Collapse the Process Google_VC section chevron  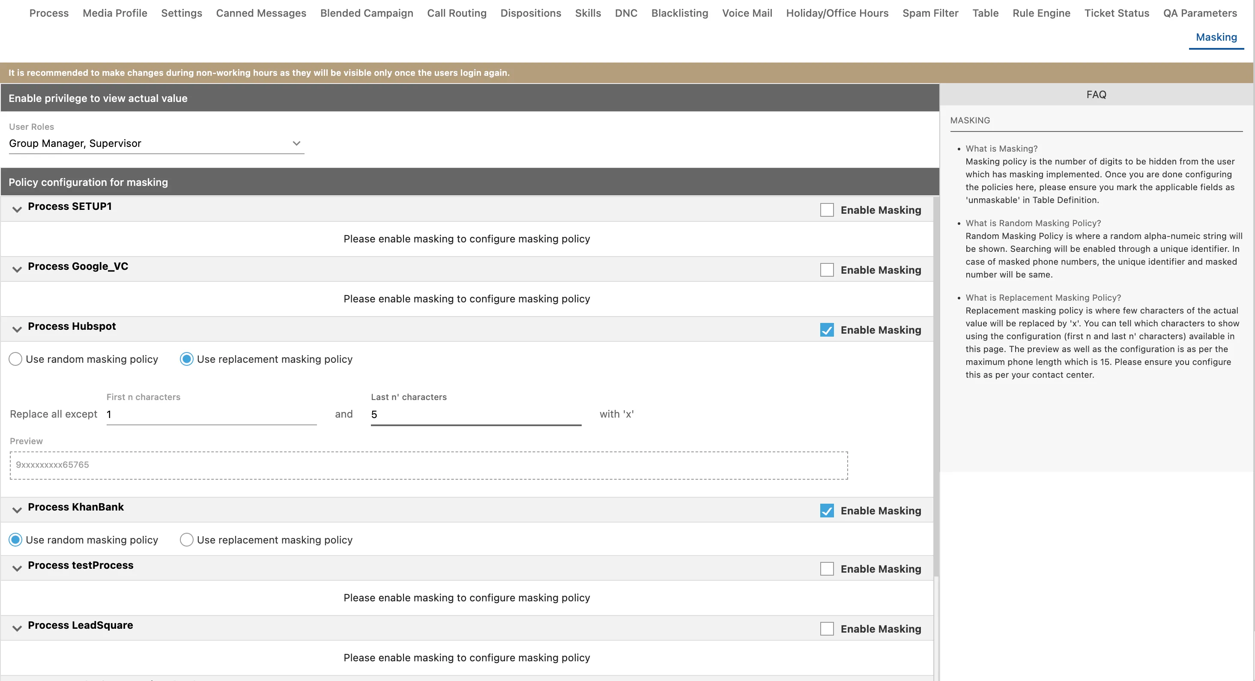tap(17, 270)
